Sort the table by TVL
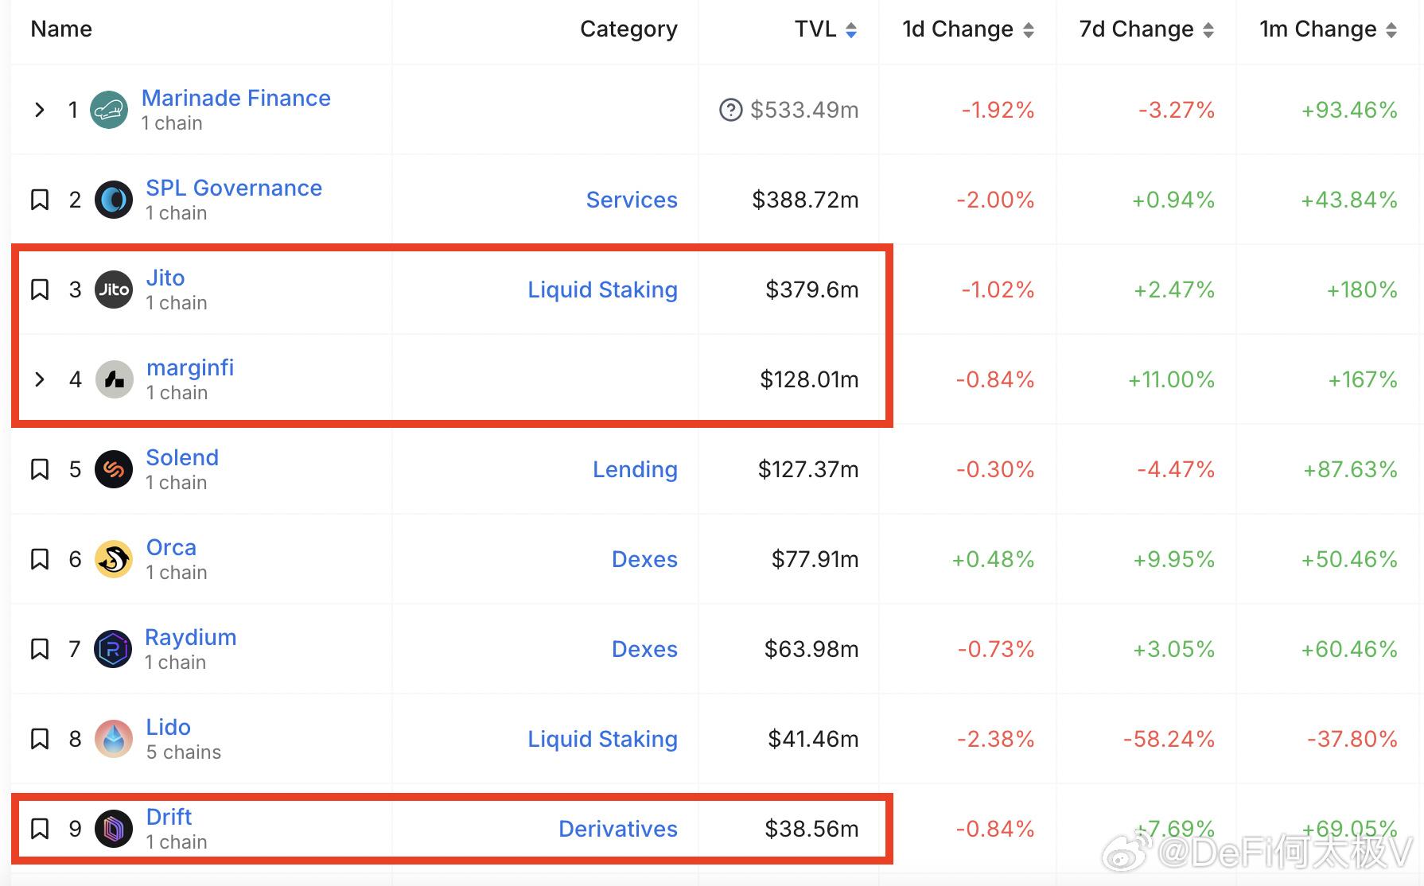The width and height of the screenshot is (1424, 886). coord(826,29)
